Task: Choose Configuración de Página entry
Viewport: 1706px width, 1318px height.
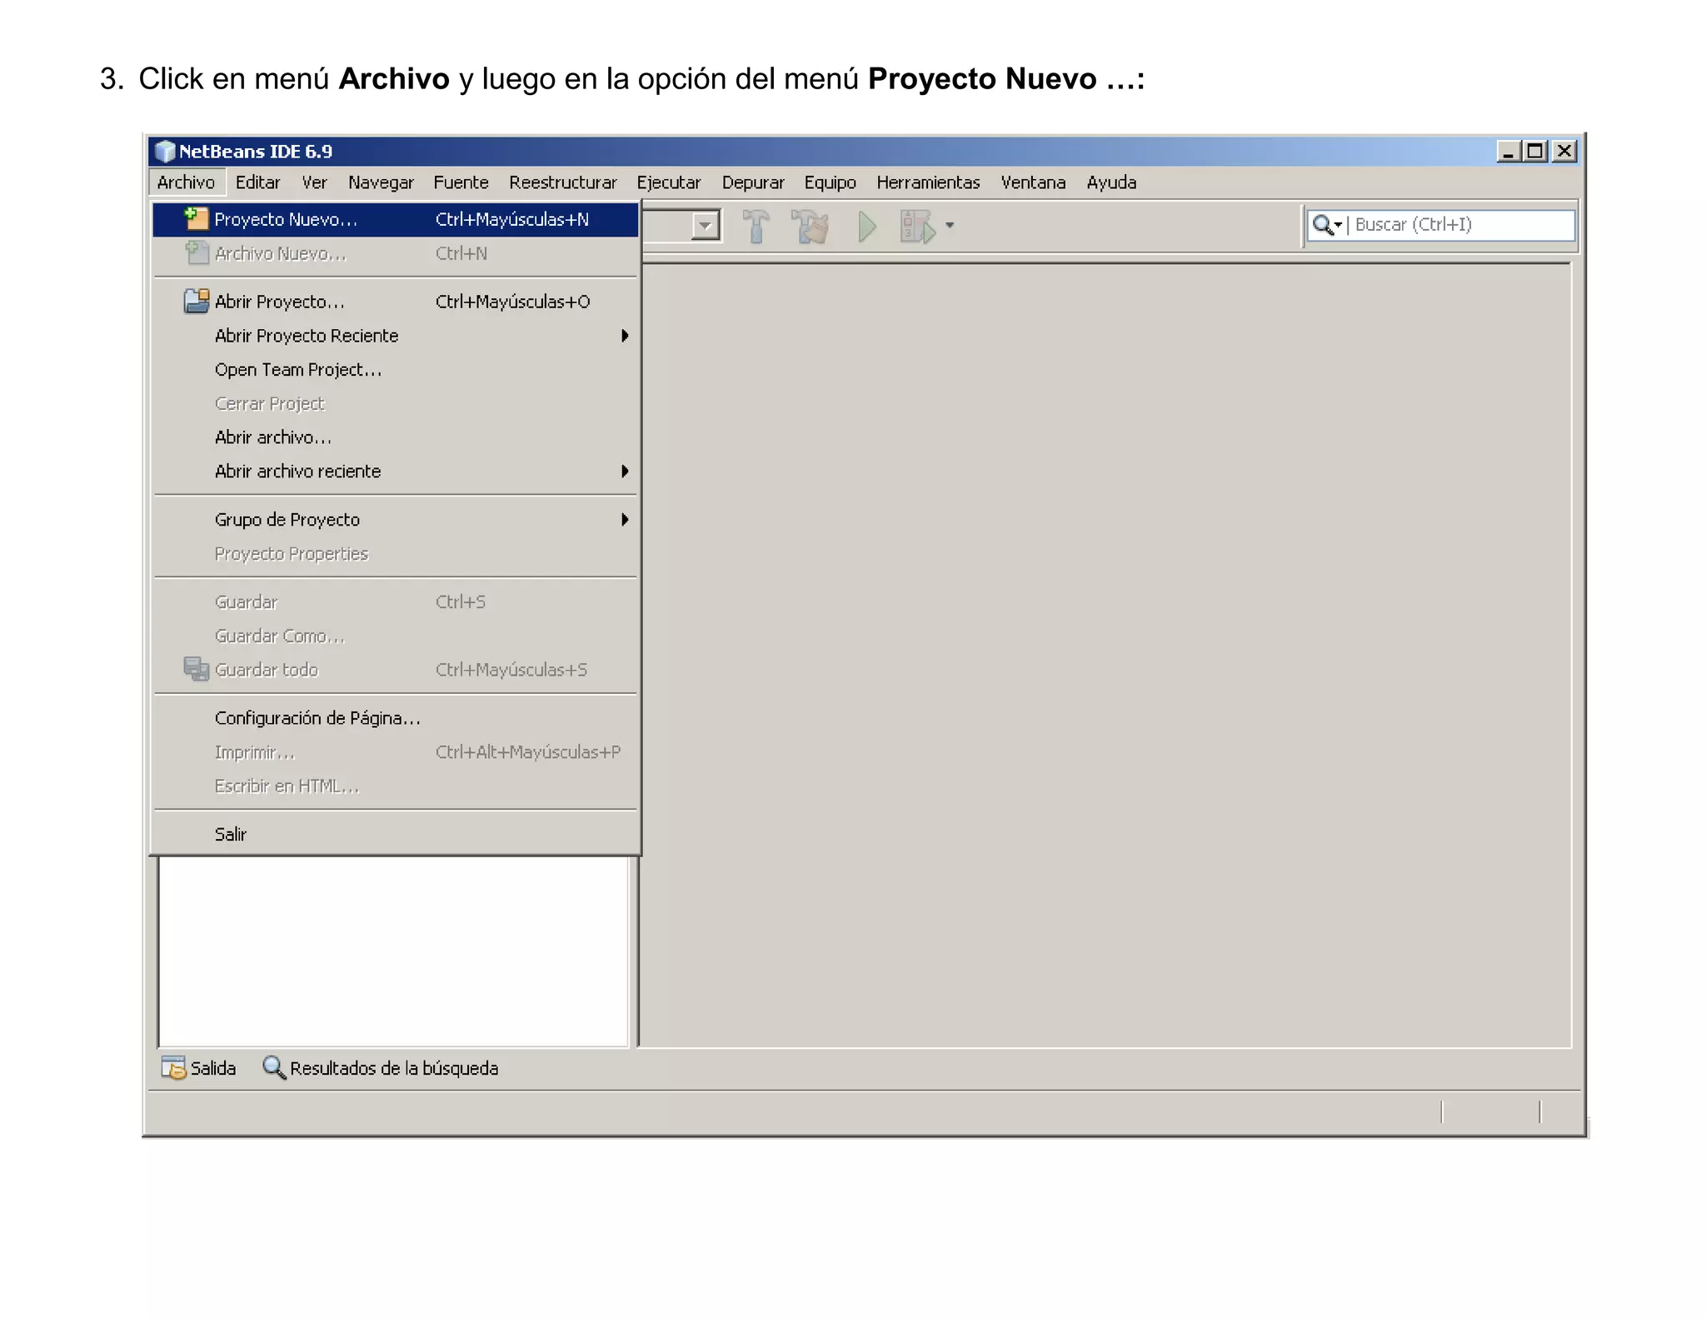Action: click(317, 718)
